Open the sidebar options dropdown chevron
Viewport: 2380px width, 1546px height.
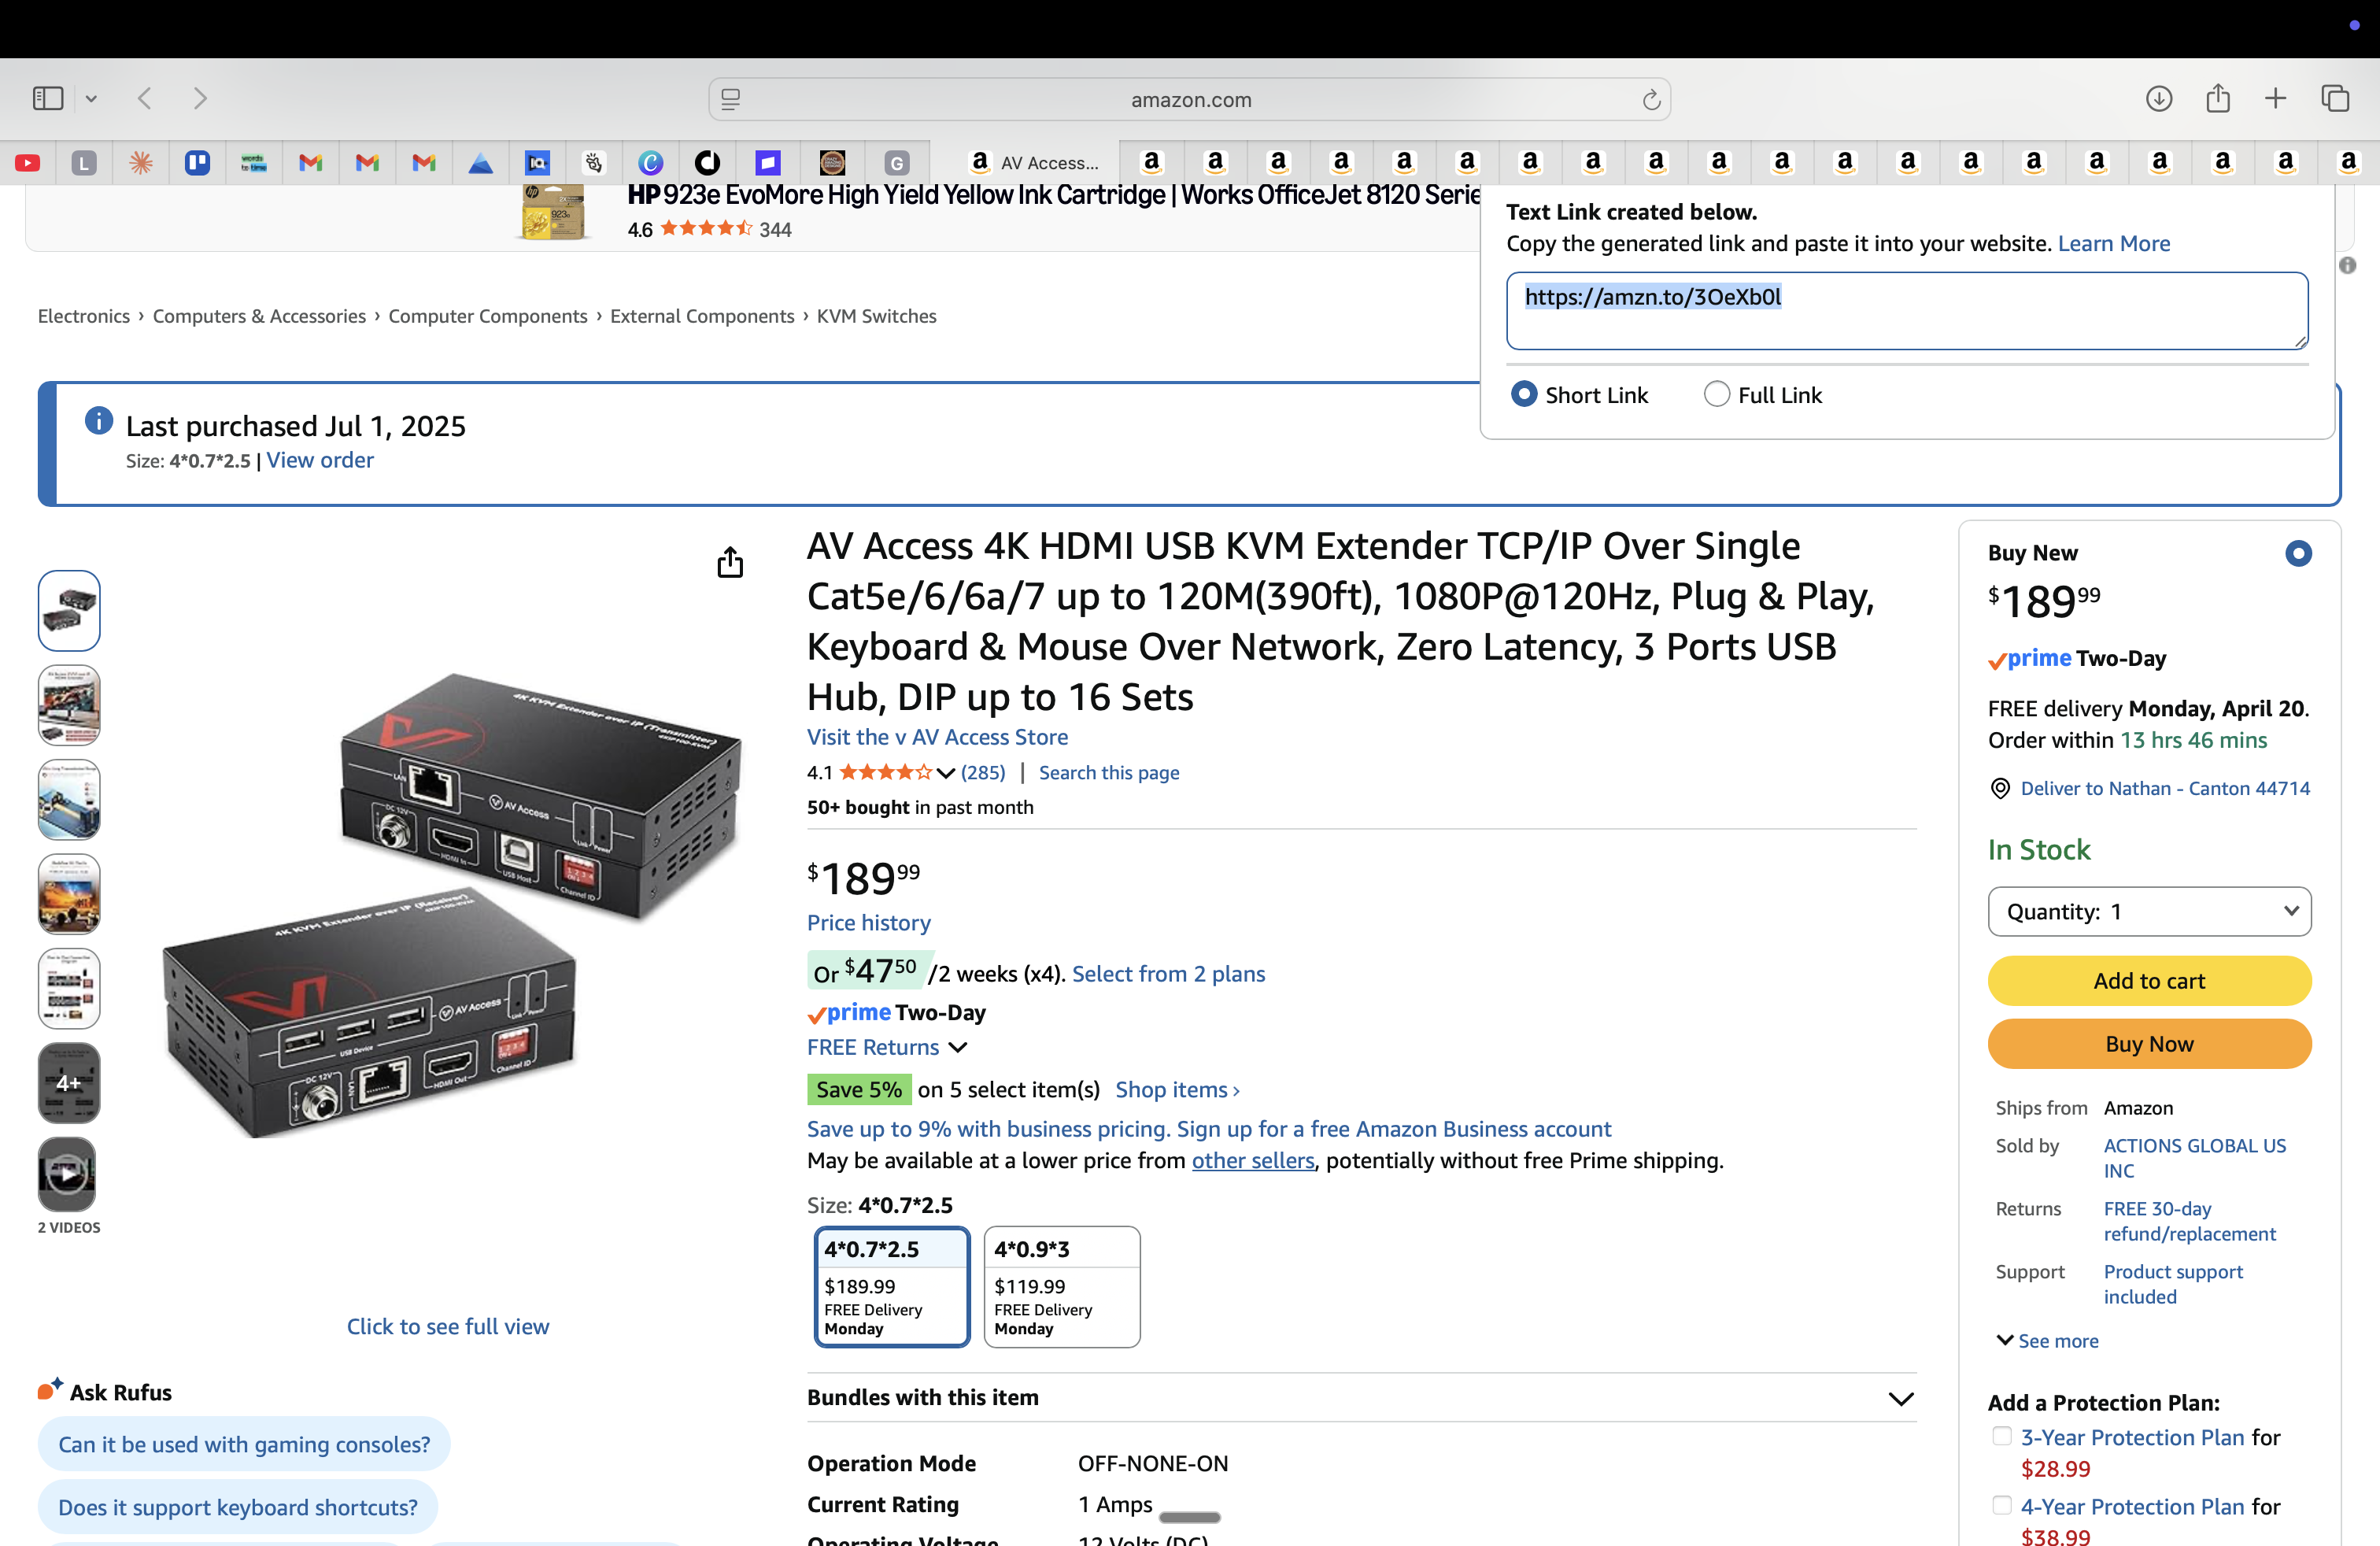click(x=91, y=98)
